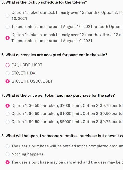Viewport: 123px width, 170px height.
Task: Select BTC, ETH, USDC, USDT option
Action: coord(7,81)
